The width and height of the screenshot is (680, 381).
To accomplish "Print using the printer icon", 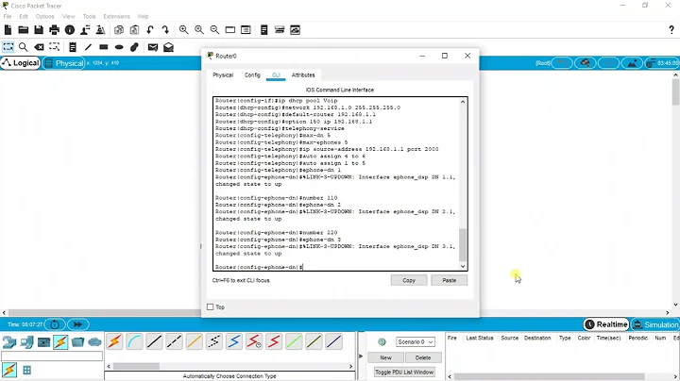I will pyautogui.click(x=54, y=30).
